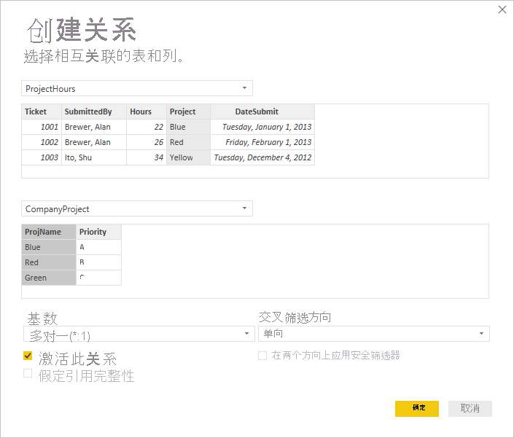Click the Green cell in ProjName column
Screen dimensions: 514x438
[x=49, y=278]
